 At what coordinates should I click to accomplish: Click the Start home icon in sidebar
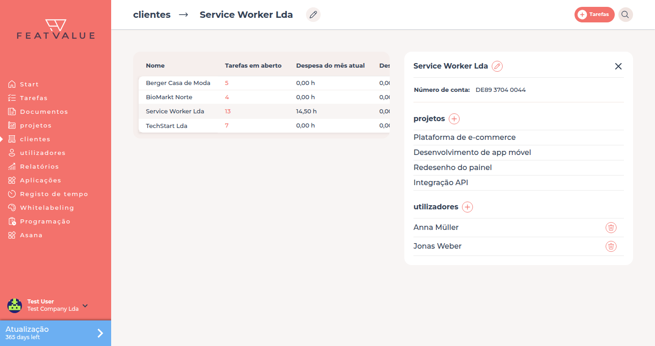click(x=12, y=84)
